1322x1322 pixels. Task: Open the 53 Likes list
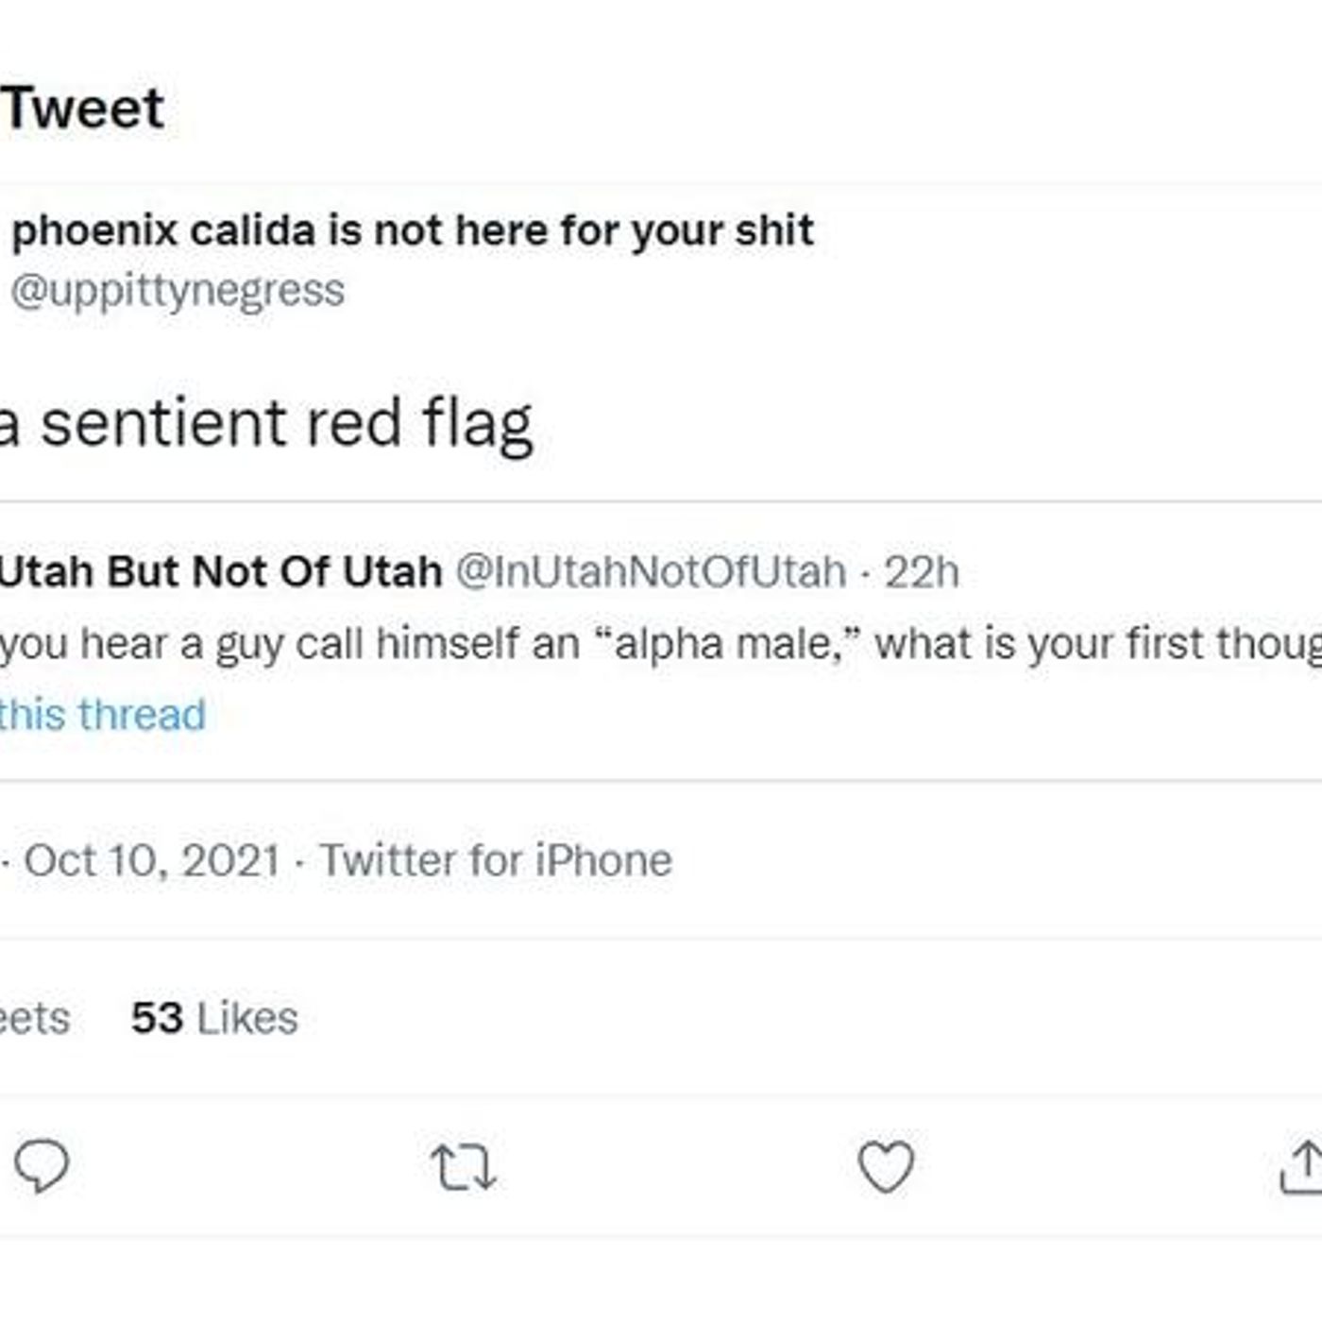tap(214, 1018)
